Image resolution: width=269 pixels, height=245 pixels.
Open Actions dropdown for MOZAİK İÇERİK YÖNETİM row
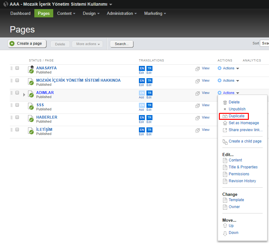click(x=228, y=80)
